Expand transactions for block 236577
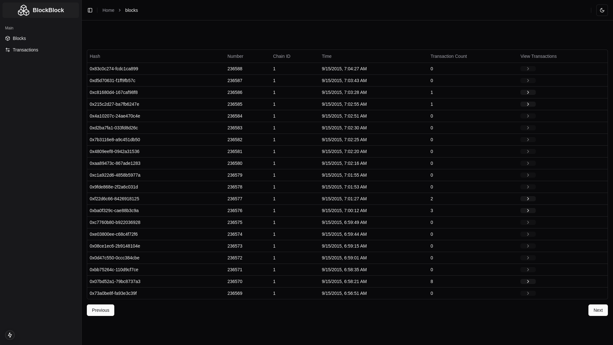613x345 pixels. [528, 198]
